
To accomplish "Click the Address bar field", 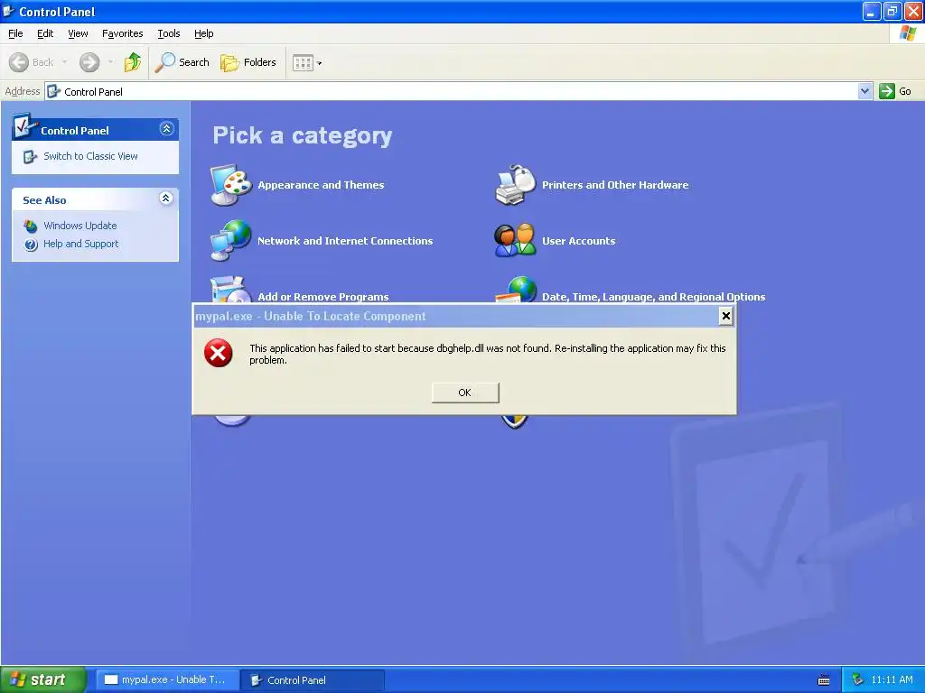I will click(458, 91).
